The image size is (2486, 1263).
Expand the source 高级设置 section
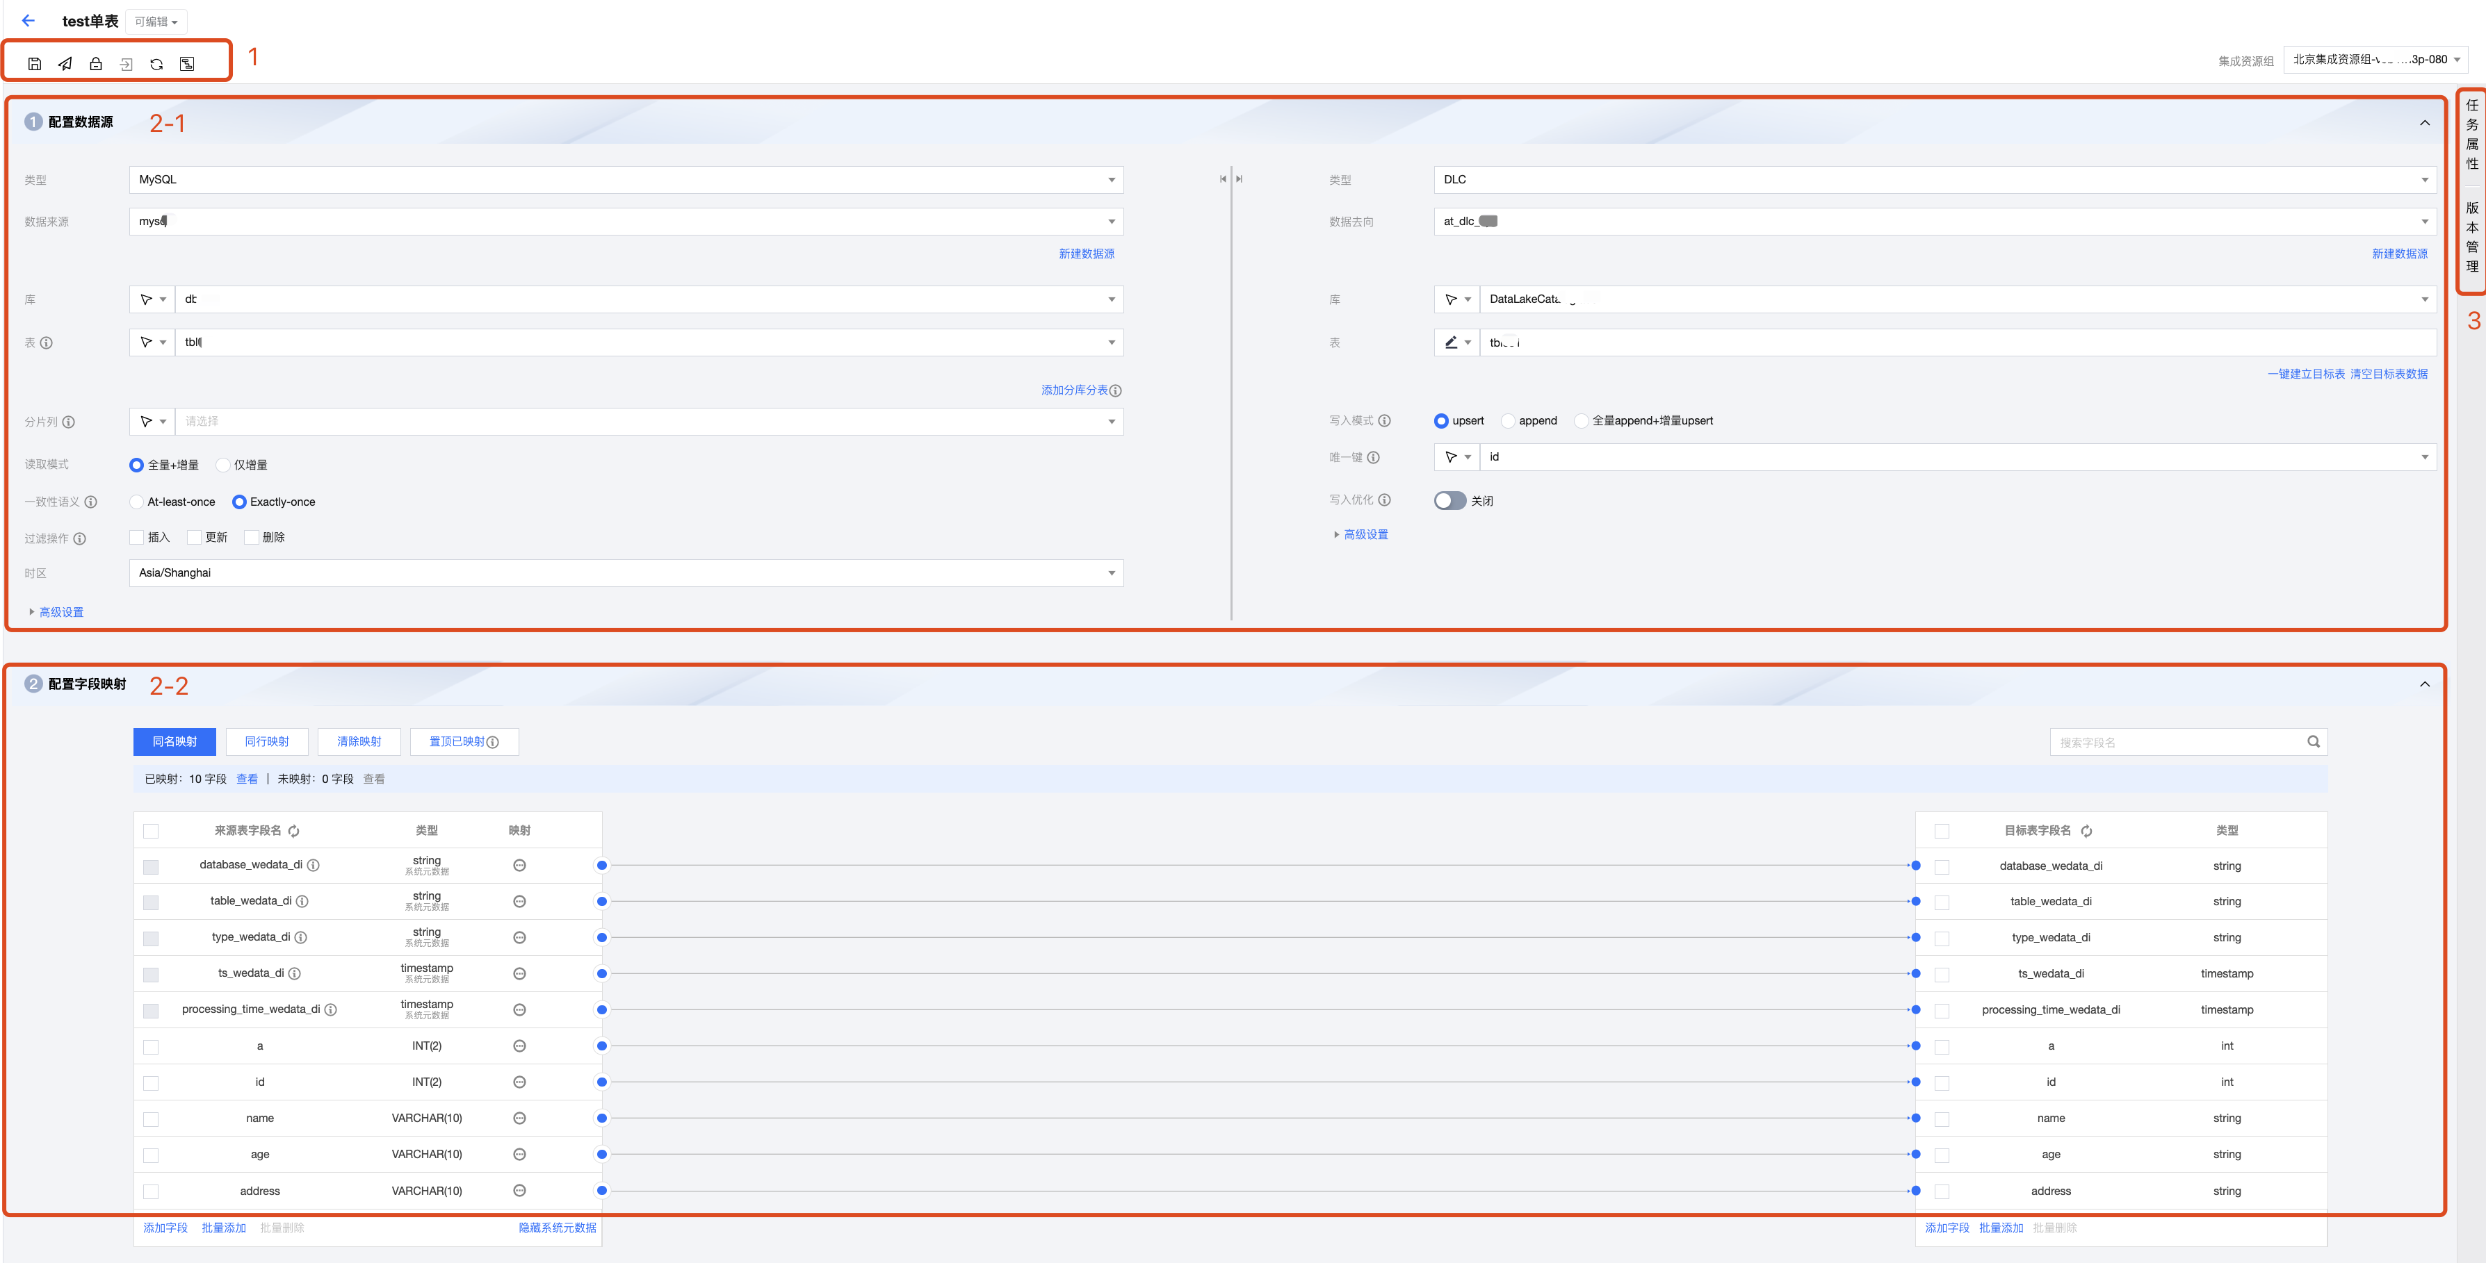point(60,612)
